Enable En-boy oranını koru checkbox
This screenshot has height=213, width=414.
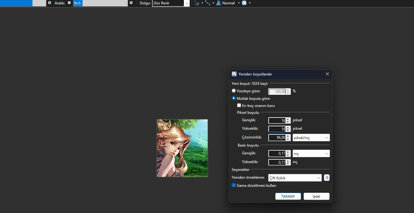click(239, 106)
